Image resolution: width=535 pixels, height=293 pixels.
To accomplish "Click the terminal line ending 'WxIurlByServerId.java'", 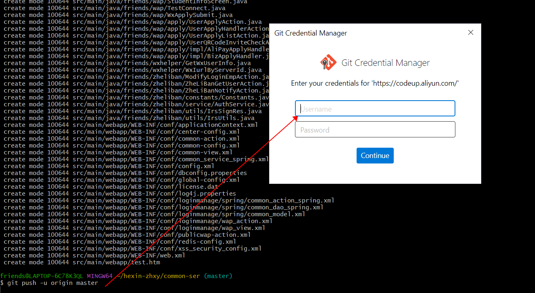I will (133, 70).
